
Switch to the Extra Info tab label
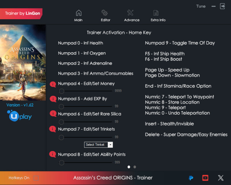click(x=158, y=20)
